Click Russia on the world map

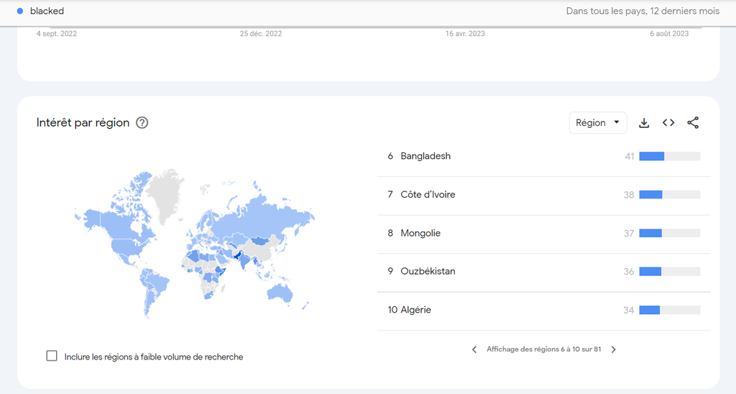266,209
